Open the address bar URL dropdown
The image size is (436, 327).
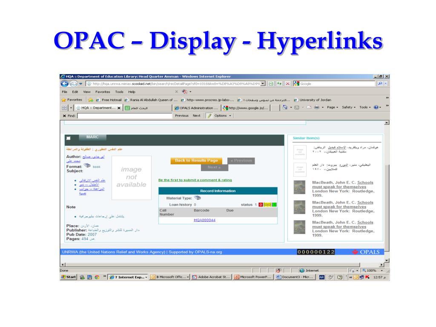(x=263, y=83)
